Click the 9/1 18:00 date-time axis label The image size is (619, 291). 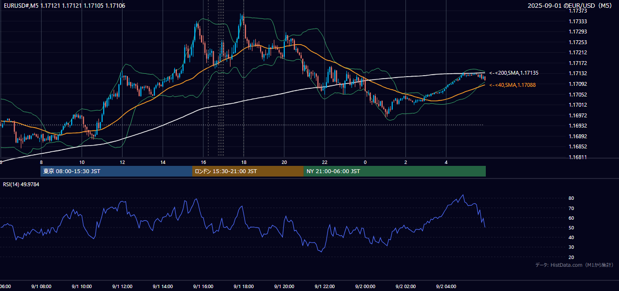click(244, 287)
